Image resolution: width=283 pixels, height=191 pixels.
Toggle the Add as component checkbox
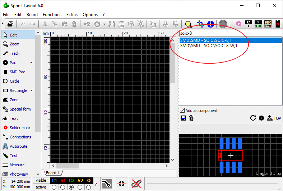click(182, 110)
